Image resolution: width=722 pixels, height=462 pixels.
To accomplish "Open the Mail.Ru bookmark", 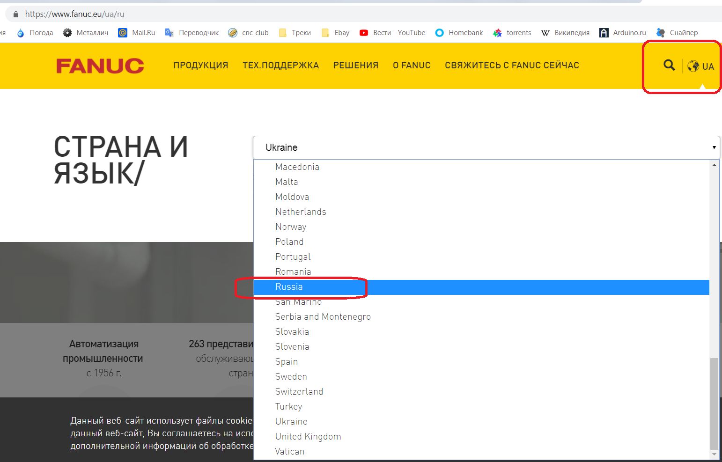I will [x=137, y=33].
